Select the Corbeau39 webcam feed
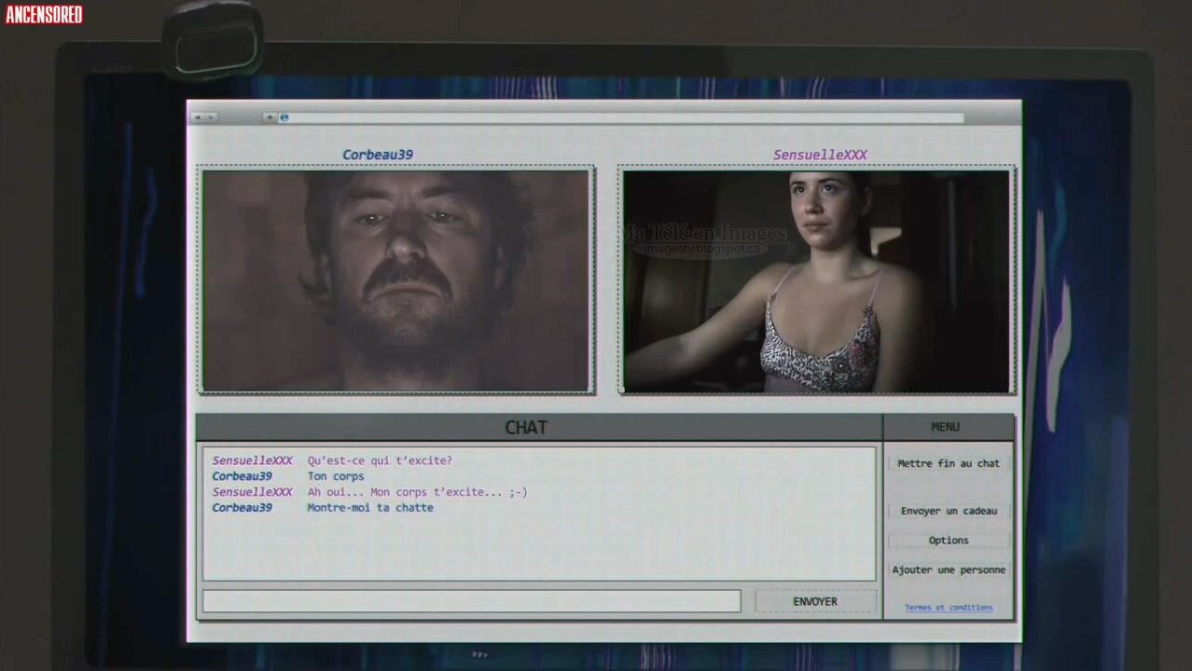Screen dimensions: 1192x671 [395, 281]
